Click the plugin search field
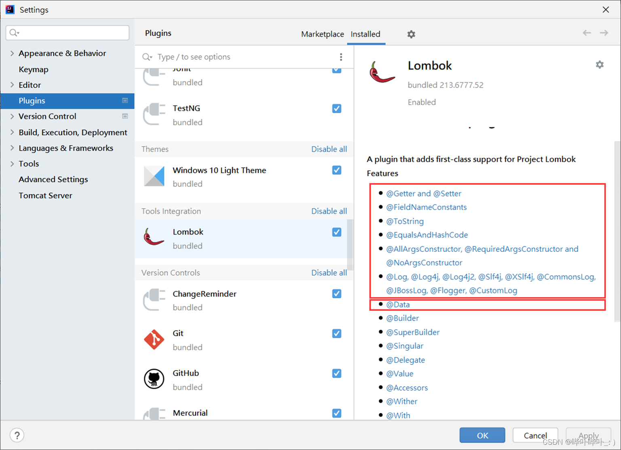Viewport: 621px width, 450px height. (x=239, y=57)
